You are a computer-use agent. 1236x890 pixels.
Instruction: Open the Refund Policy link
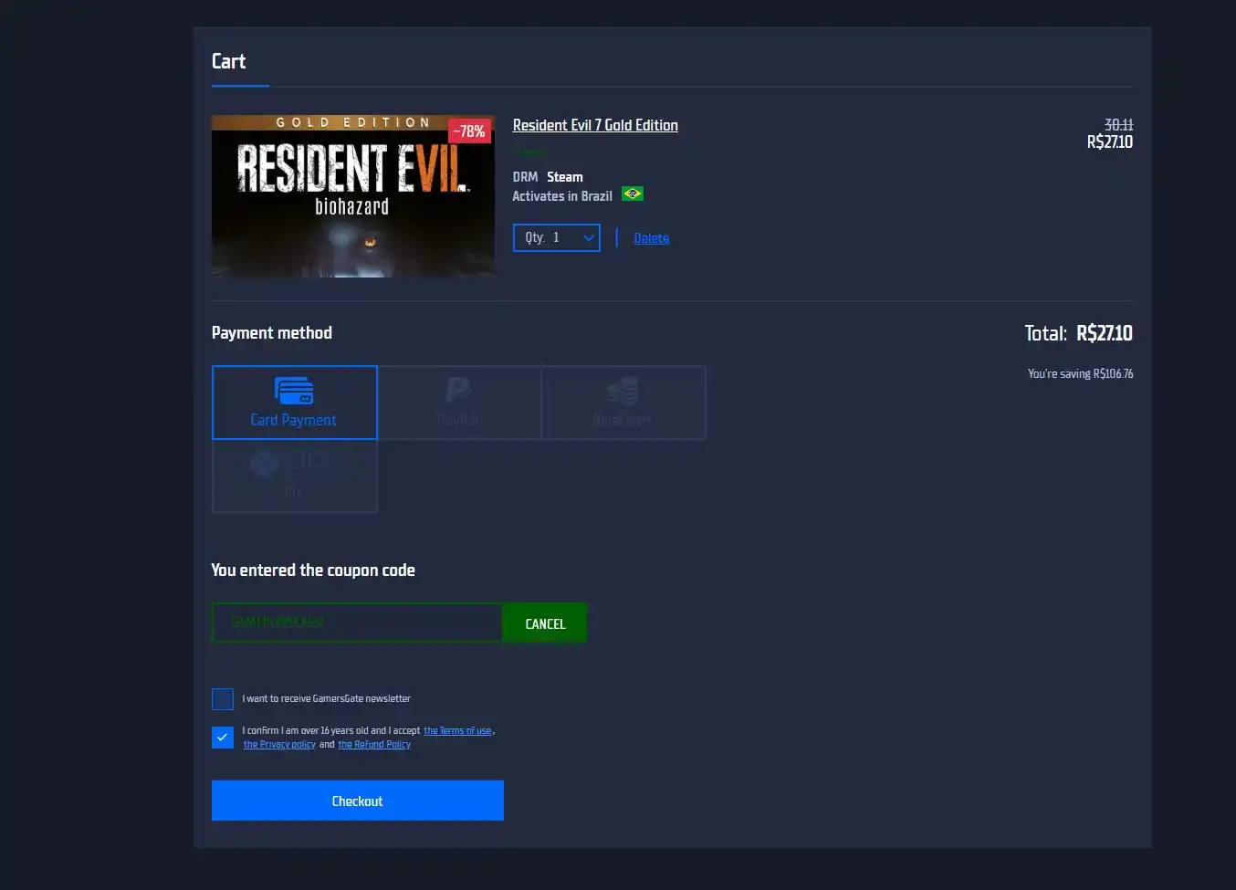374,745
